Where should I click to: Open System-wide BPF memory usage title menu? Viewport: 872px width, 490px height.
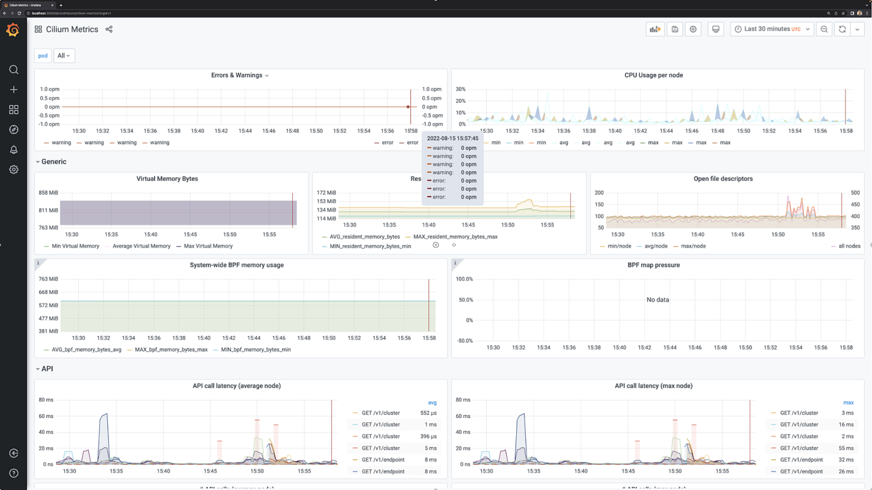point(237,265)
